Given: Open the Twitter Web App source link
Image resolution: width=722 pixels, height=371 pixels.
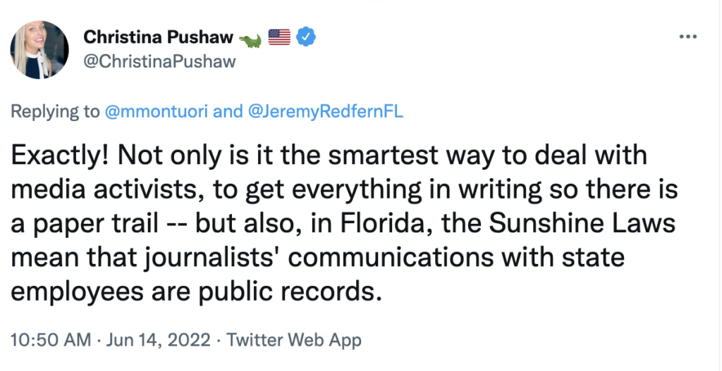Looking at the screenshot, I should (294, 341).
